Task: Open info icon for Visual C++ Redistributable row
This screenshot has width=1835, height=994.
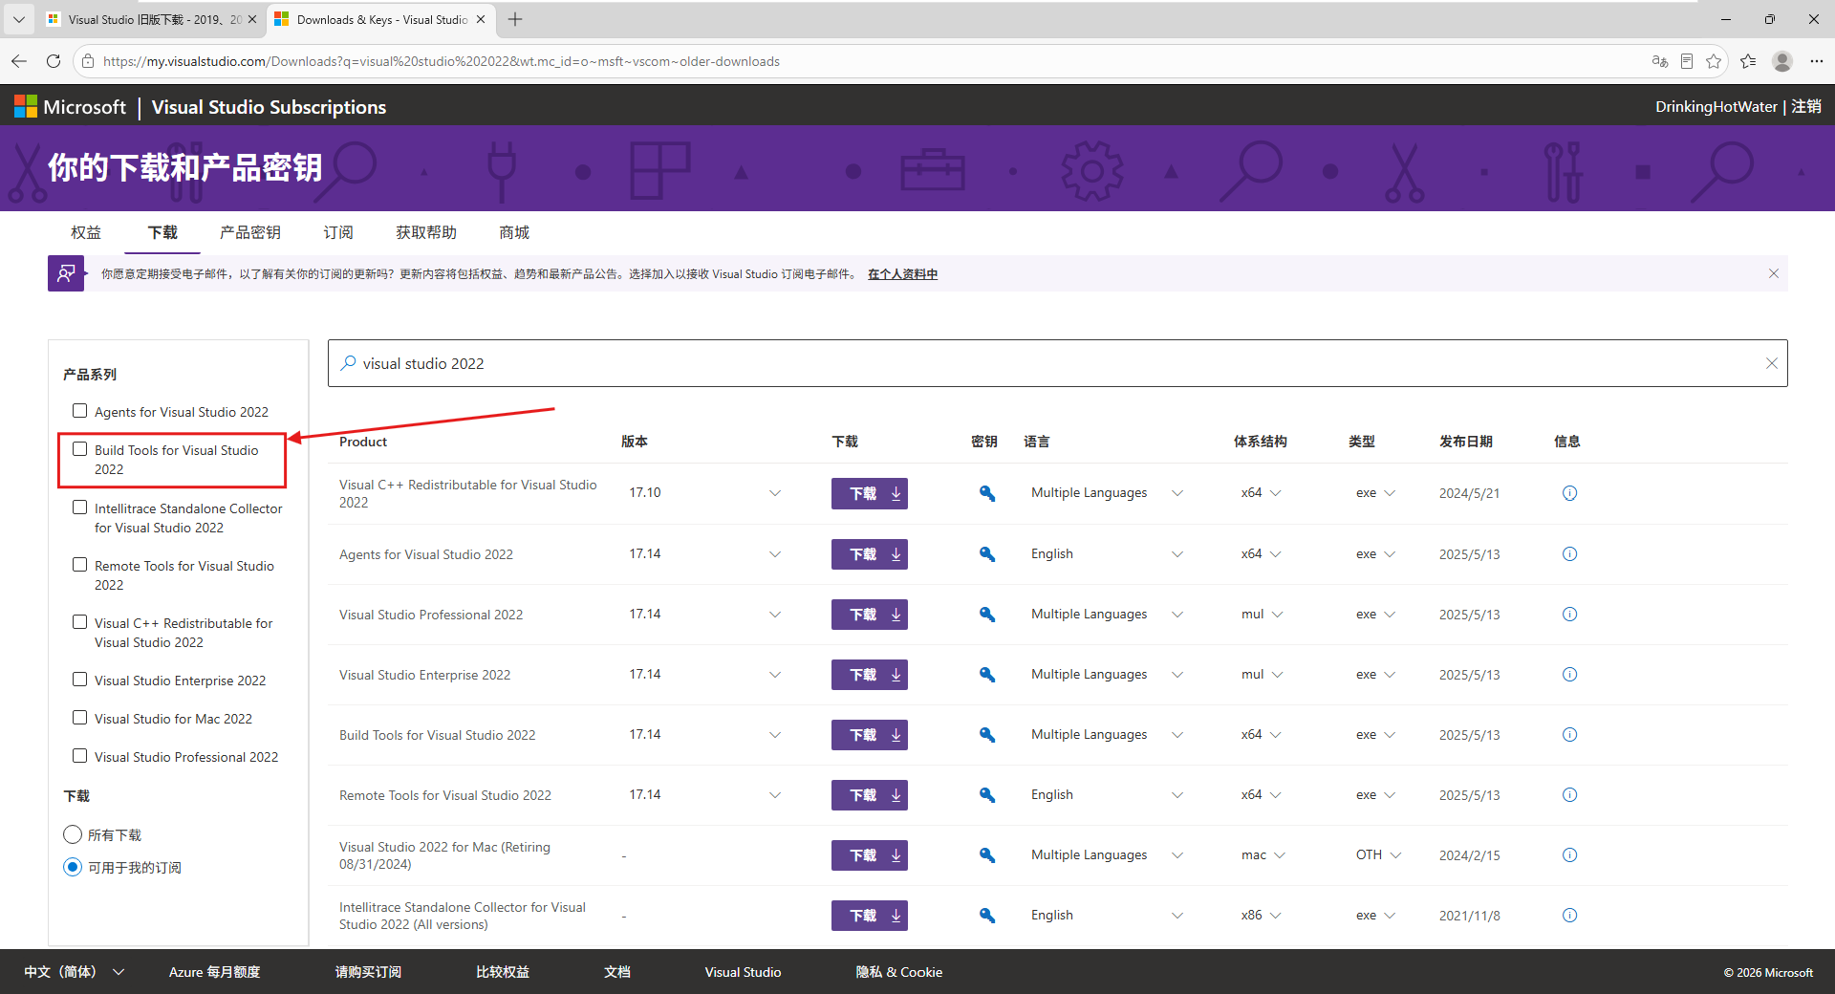Action: 1569,493
